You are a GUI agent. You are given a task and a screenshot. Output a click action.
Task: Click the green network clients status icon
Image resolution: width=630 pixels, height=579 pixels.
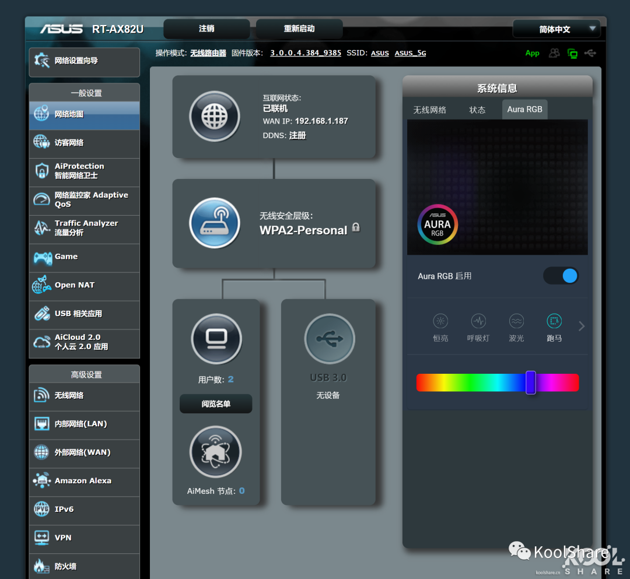[x=573, y=53]
